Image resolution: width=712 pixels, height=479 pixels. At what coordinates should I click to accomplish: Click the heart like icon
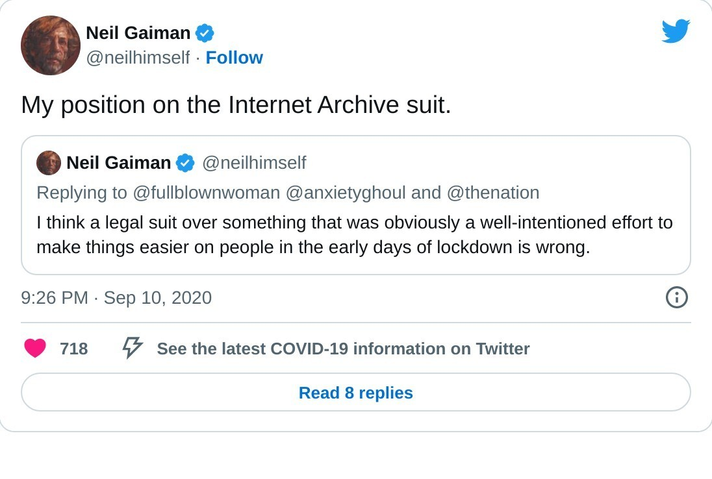tap(35, 349)
